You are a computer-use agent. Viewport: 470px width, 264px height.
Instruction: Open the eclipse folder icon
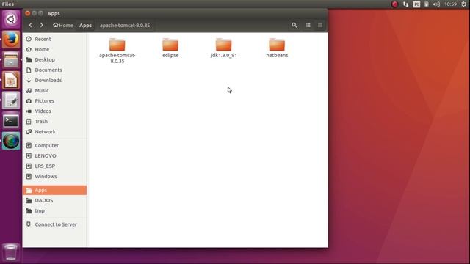point(170,45)
